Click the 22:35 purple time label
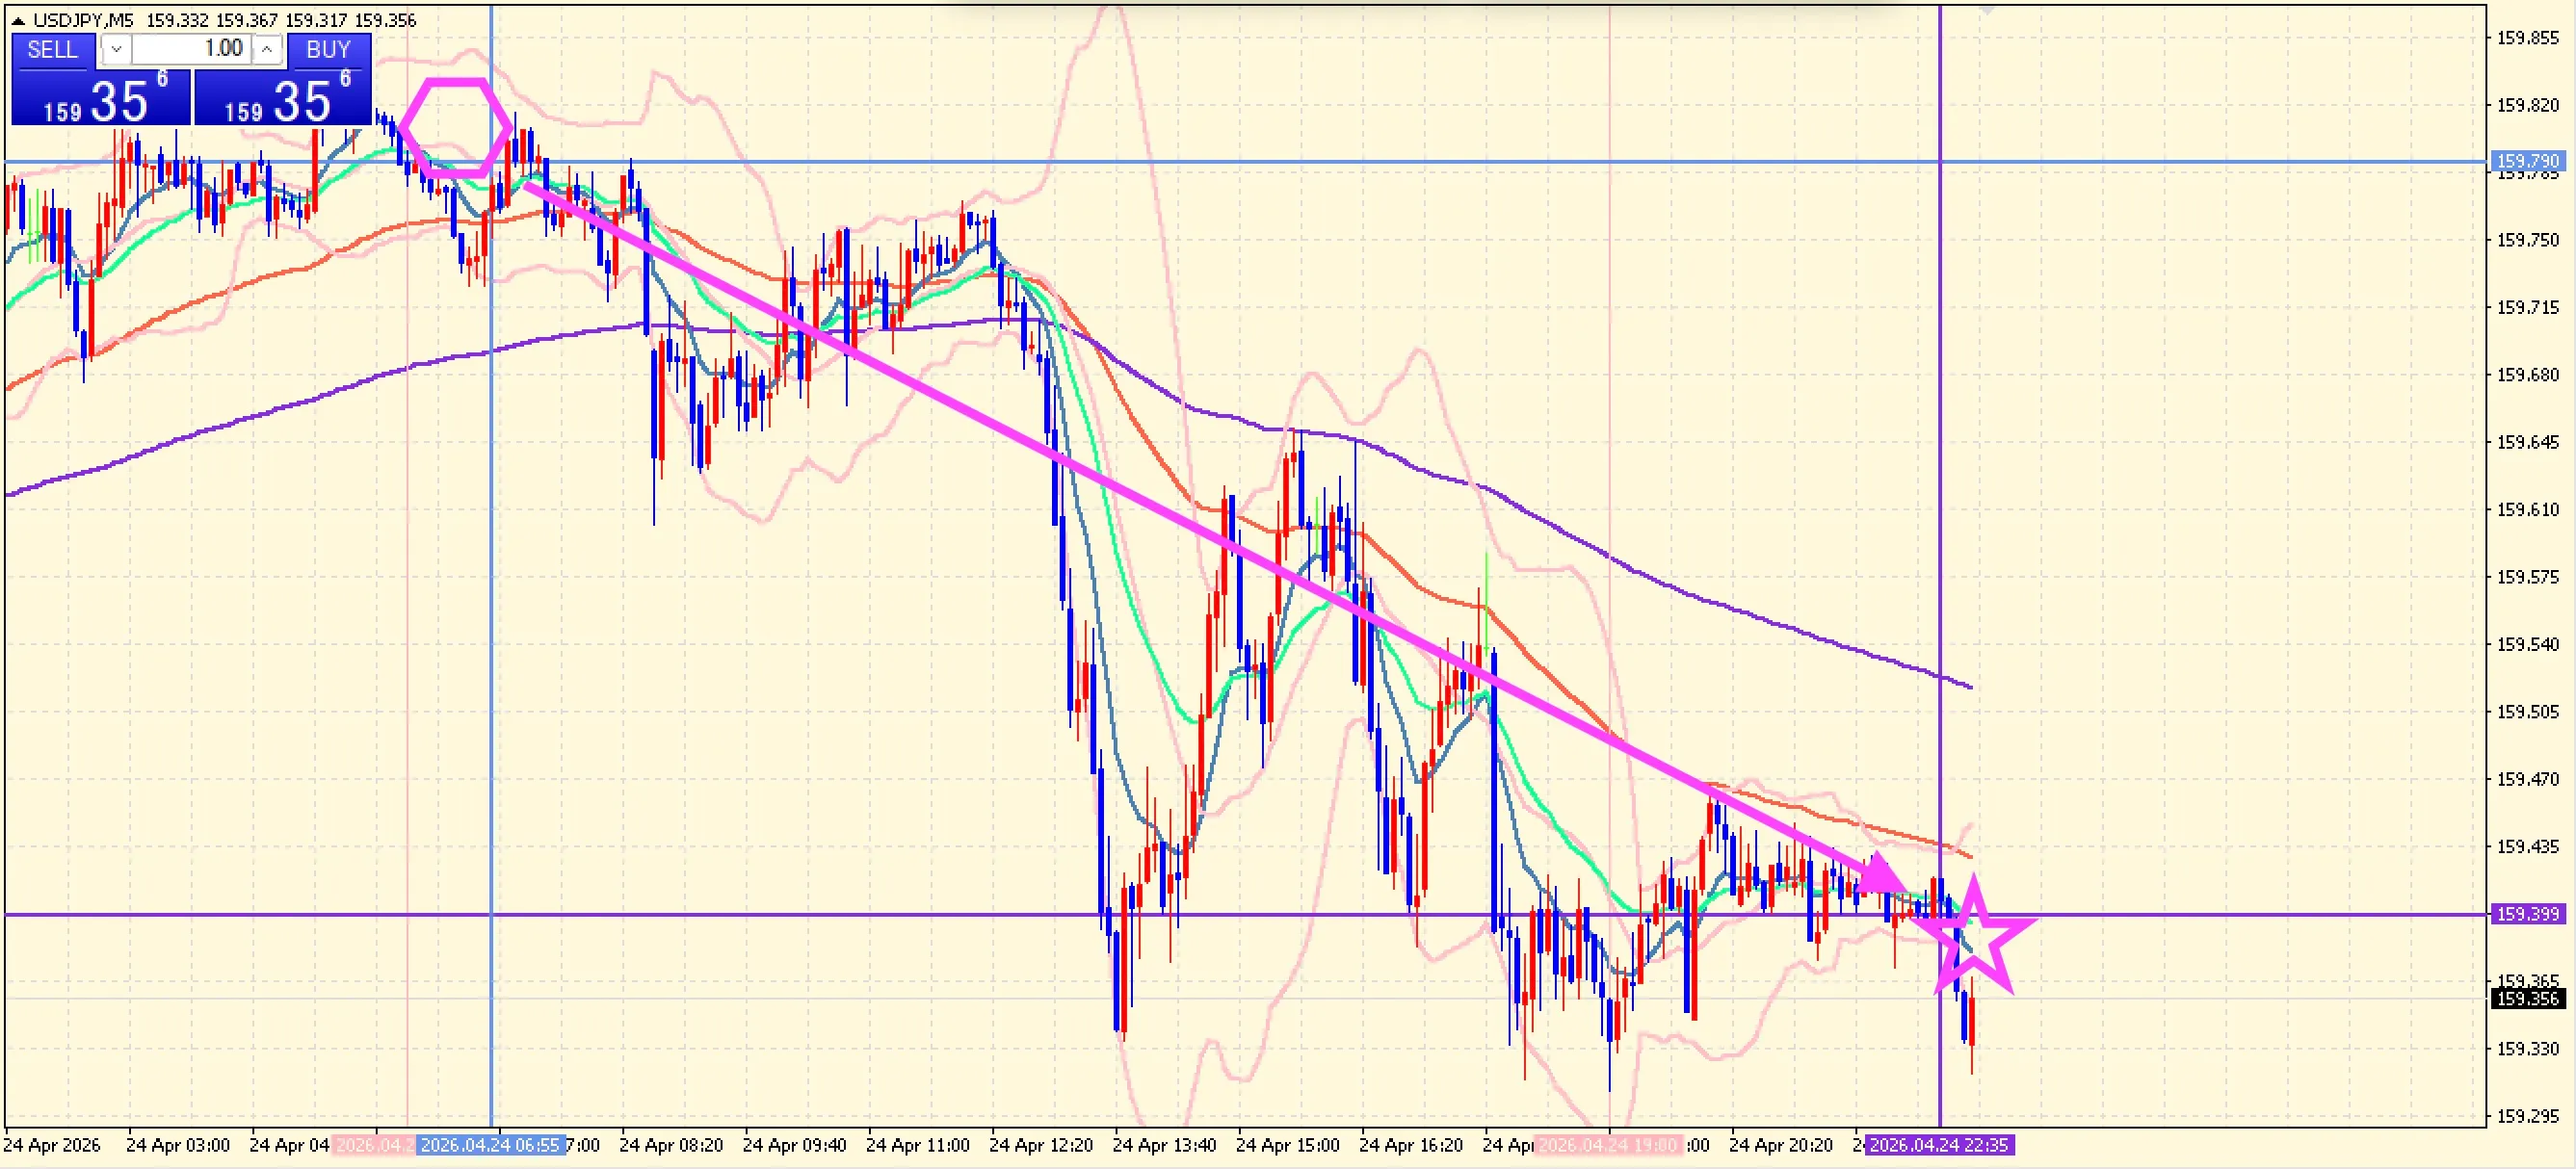The image size is (2576, 1169). [x=1938, y=1145]
